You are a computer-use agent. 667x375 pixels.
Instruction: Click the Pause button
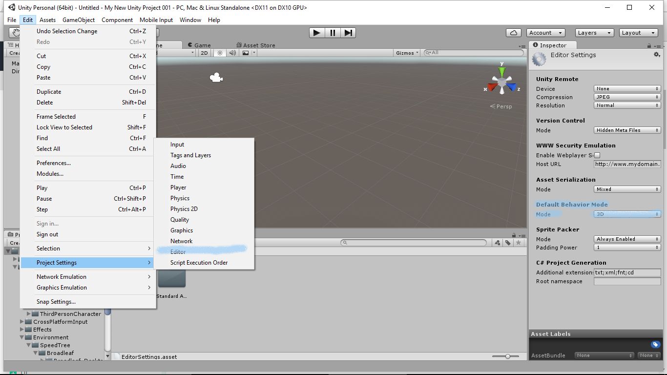pyautogui.click(x=333, y=33)
